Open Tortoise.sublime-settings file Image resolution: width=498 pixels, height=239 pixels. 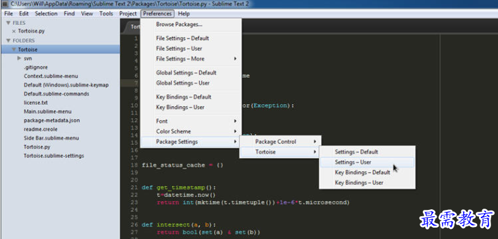54,156
